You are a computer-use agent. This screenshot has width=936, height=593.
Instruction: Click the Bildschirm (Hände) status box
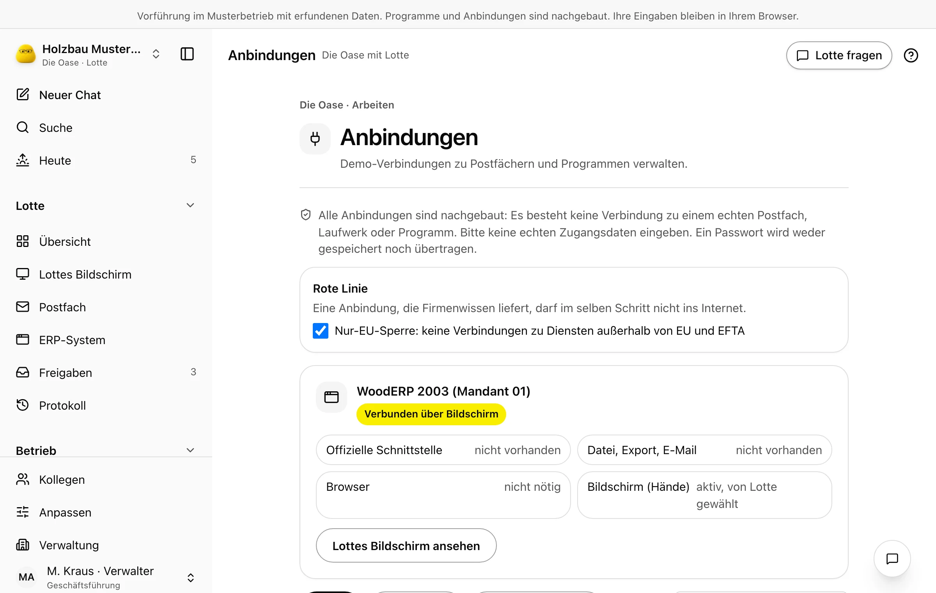click(705, 495)
